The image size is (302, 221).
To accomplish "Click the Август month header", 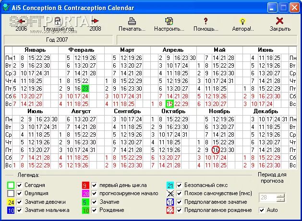I will 81,111.
